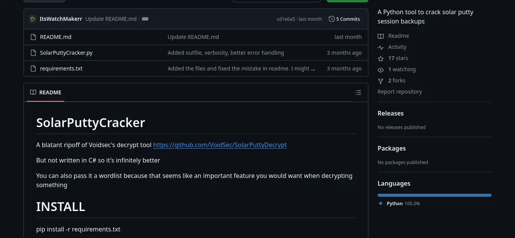Click the README.md file icon
The image size is (515, 238).
point(33,37)
